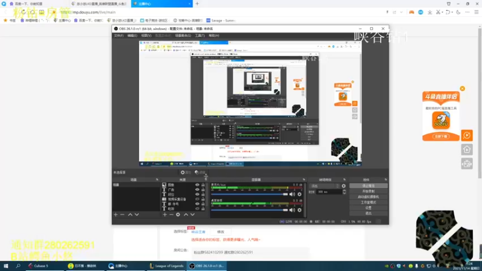The width and height of the screenshot is (482, 271).
Task: Open transition properties gear beside the transition dropdown
Action: pos(343,186)
